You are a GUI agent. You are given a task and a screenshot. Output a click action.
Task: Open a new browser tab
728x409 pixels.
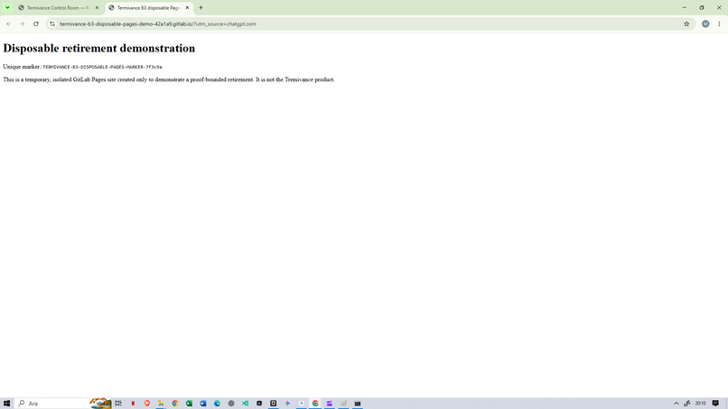pyautogui.click(x=201, y=8)
